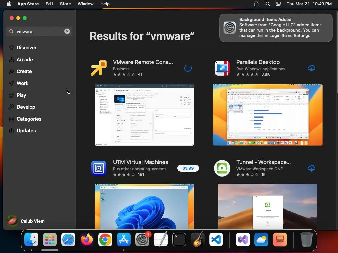Open the orange laptop app in Dock
Viewport: 338px width, 253px height.
point(280,239)
